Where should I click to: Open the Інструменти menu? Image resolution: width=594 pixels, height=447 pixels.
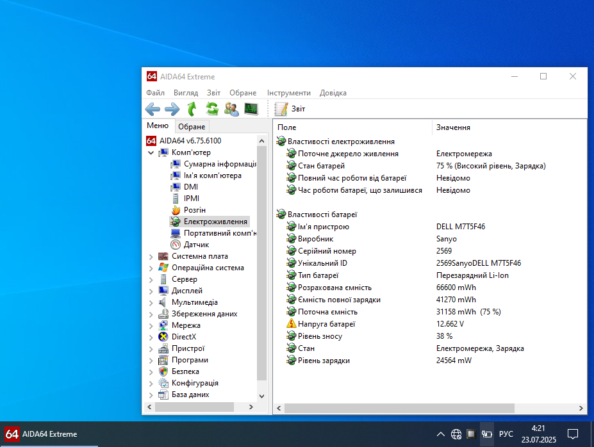tap(288, 93)
